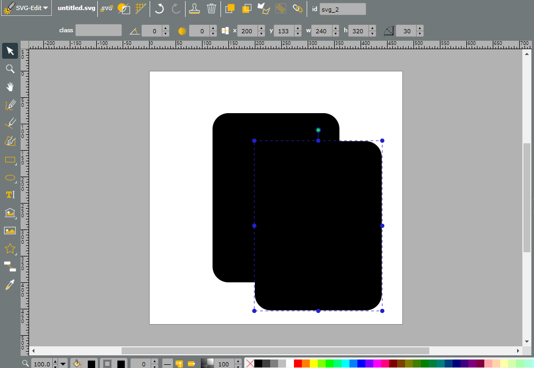Screen dimensions: 534x368
Task: Select the Pan hand tool
Action: pyautogui.click(x=10, y=87)
